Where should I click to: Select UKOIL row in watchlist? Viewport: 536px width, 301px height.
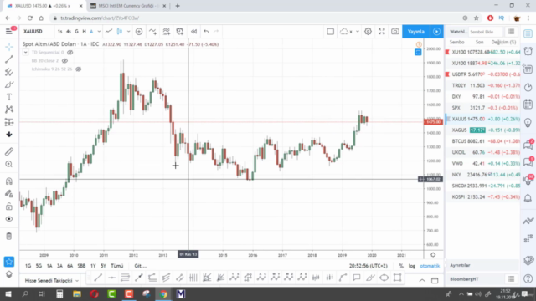point(483,152)
